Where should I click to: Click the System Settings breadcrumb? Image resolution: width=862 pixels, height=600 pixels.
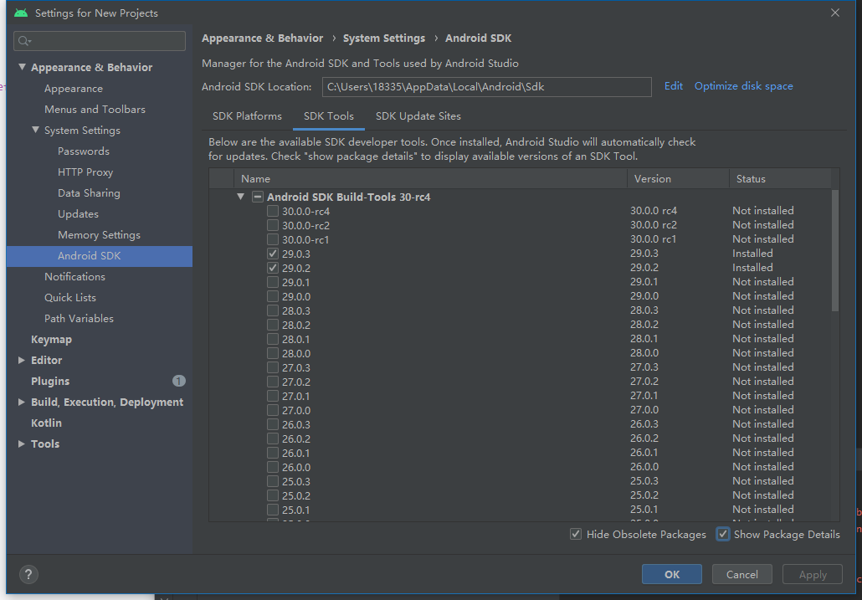click(384, 38)
